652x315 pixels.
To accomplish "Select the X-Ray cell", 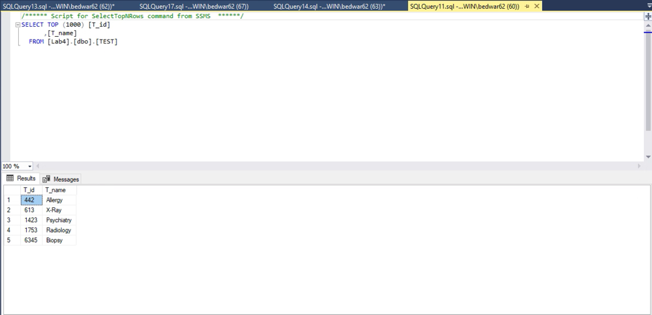I will (60, 210).
